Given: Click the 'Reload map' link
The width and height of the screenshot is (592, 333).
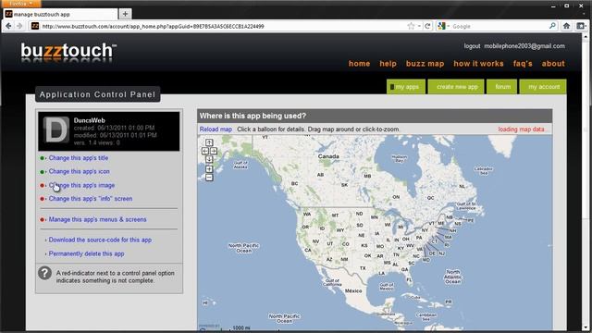Looking at the screenshot, I should click(x=216, y=129).
